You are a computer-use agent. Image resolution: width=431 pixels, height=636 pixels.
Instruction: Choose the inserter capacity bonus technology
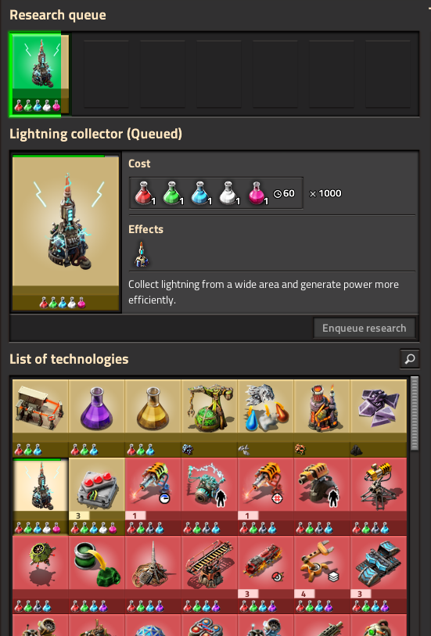click(x=322, y=574)
